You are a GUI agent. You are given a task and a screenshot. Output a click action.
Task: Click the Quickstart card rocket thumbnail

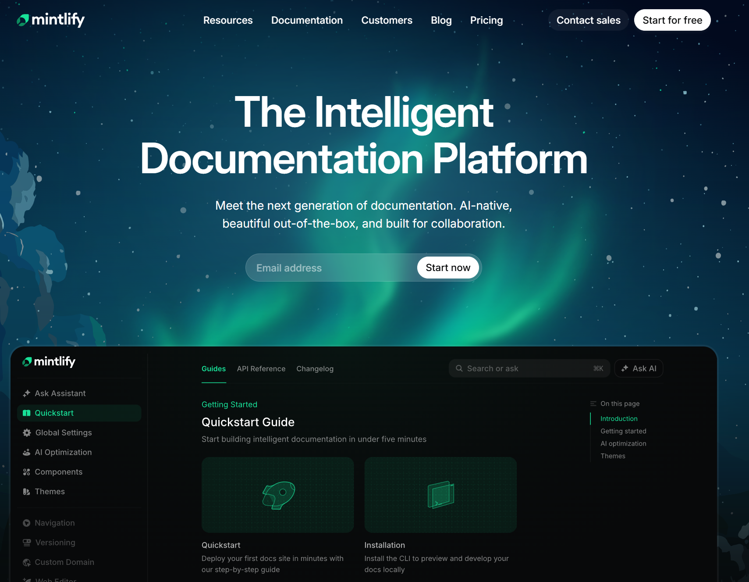tap(277, 495)
